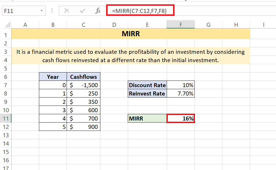Screen dimensions: 276x170
Task: Click the MIRR title cell
Action: point(131,34)
